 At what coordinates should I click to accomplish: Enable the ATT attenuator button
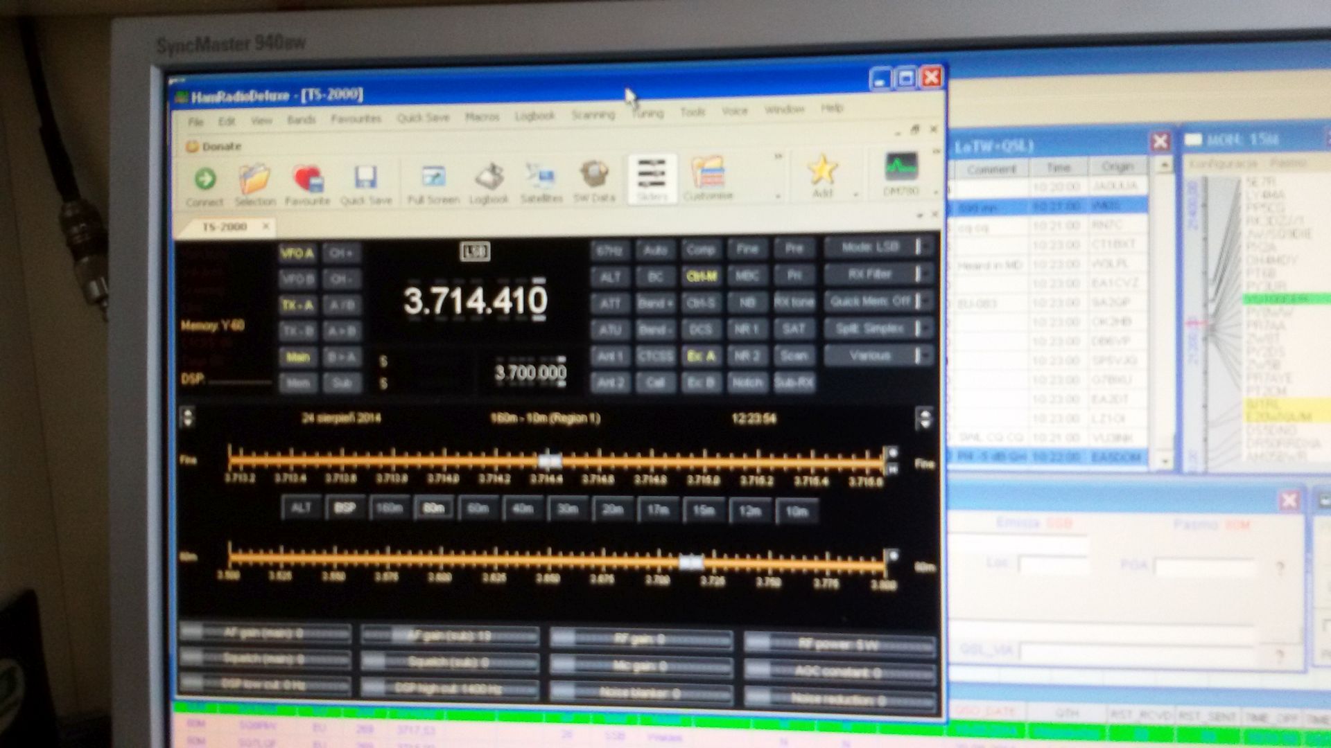(x=610, y=303)
